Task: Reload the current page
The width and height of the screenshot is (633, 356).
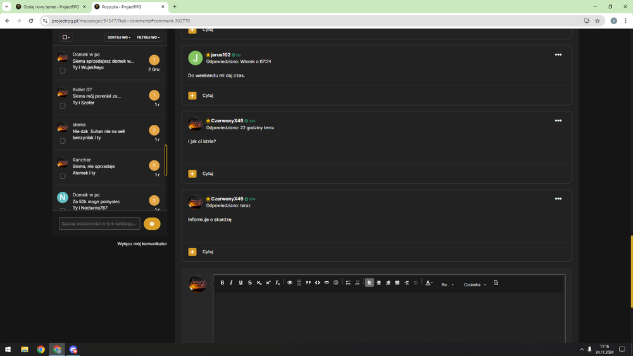Action: pyautogui.click(x=31, y=21)
